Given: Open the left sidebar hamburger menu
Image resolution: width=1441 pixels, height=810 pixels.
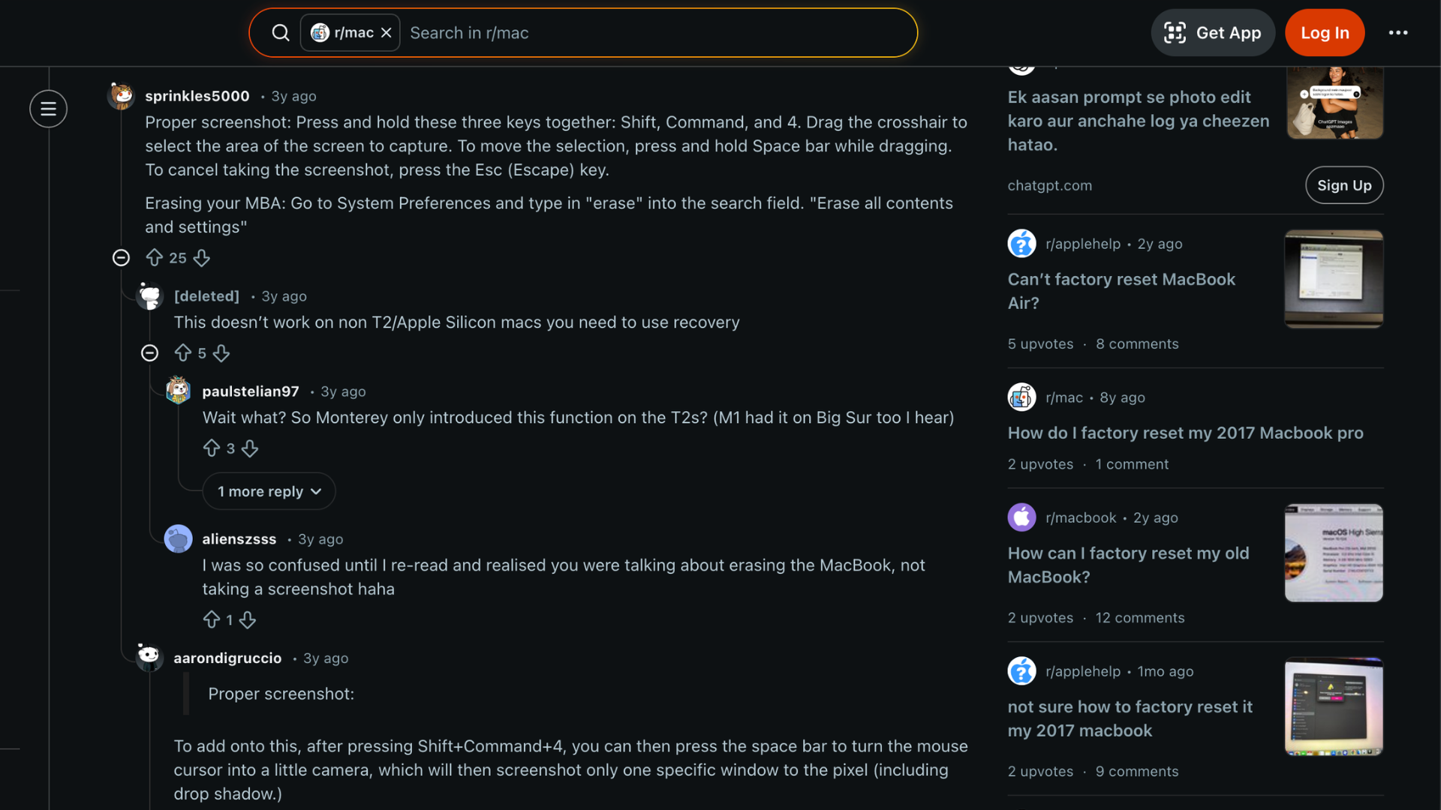Looking at the screenshot, I should pyautogui.click(x=48, y=109).
